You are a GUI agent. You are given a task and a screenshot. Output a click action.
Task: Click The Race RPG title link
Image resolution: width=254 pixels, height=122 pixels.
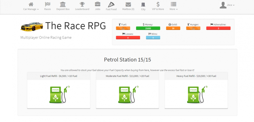75,25
